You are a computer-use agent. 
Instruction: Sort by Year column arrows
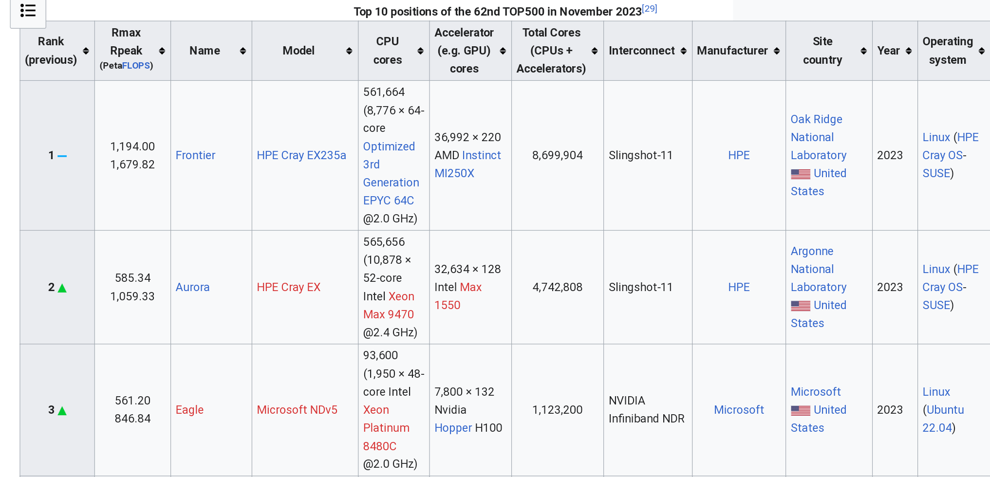pyautogui.click(x=909, y=51)
